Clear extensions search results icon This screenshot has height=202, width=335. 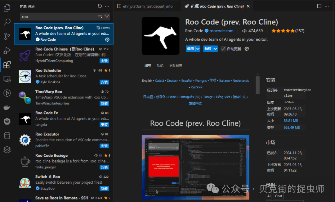click(100, 17)
